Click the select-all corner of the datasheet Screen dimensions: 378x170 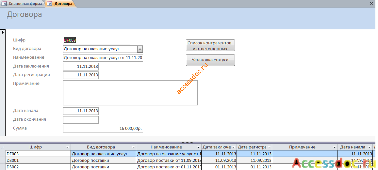(x=3, y=147)
